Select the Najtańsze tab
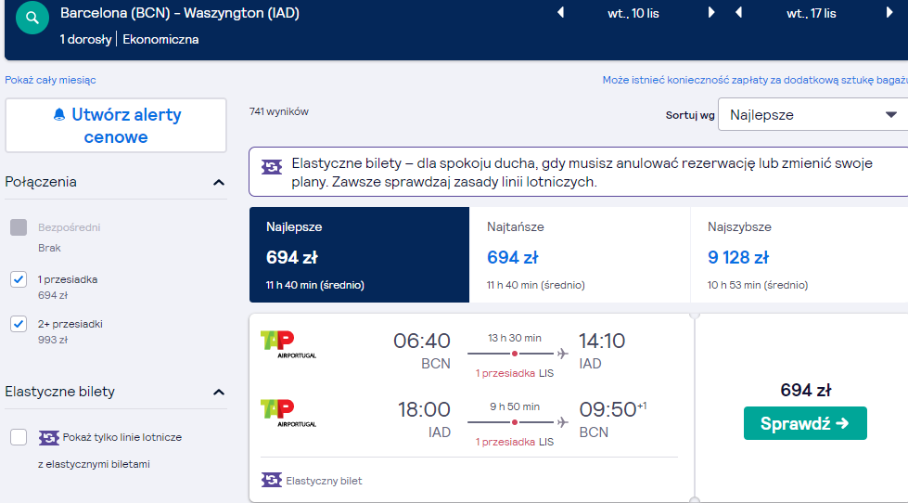This screenshot has width=908, height=503. pos(580,255)
